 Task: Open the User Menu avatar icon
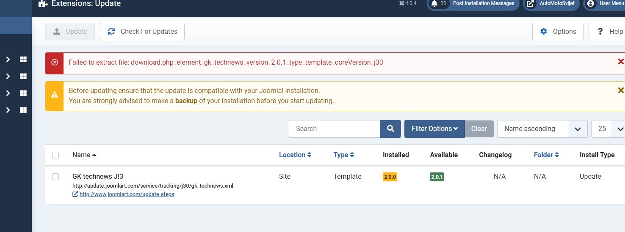(591, 3)
